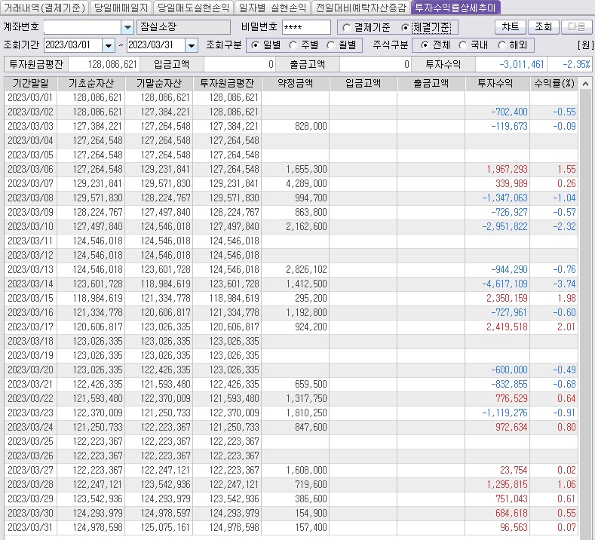
Task: Select the 주별 weekly radio option
Action: coord(293,45)
